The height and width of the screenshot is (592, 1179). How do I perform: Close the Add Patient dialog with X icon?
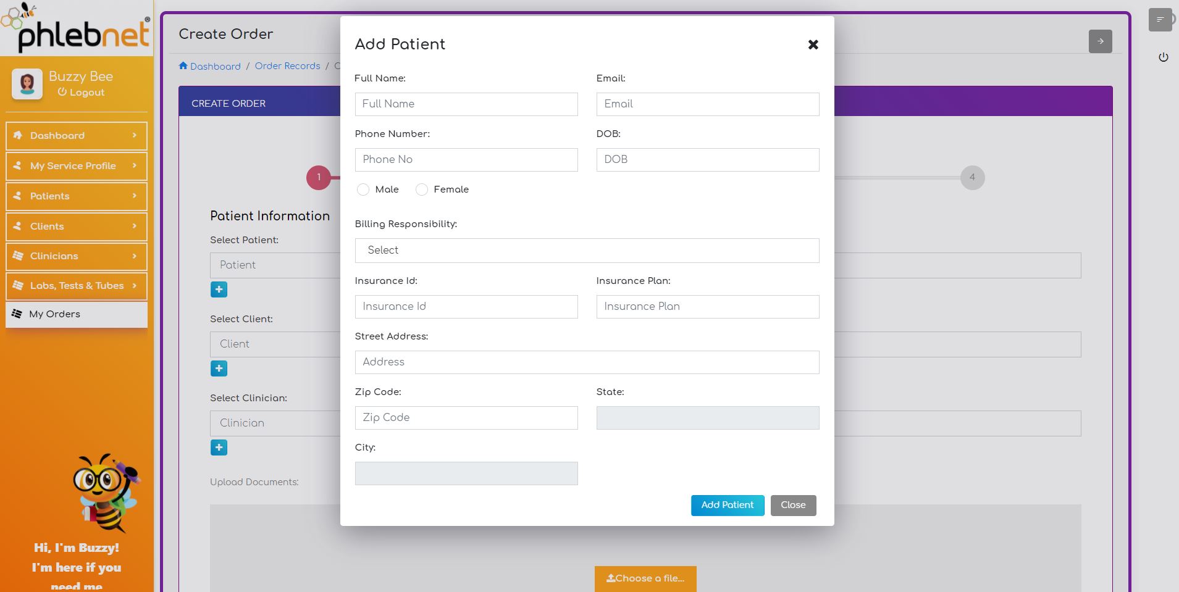tap(813, 44)
